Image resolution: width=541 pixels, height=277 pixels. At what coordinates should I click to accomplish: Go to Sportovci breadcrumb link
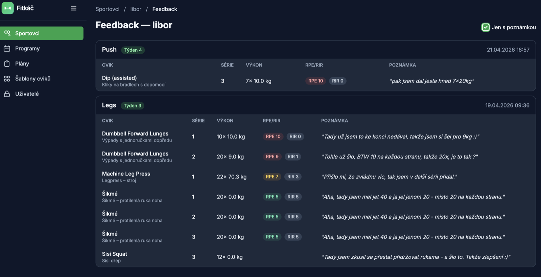click(x=108, y=9)
